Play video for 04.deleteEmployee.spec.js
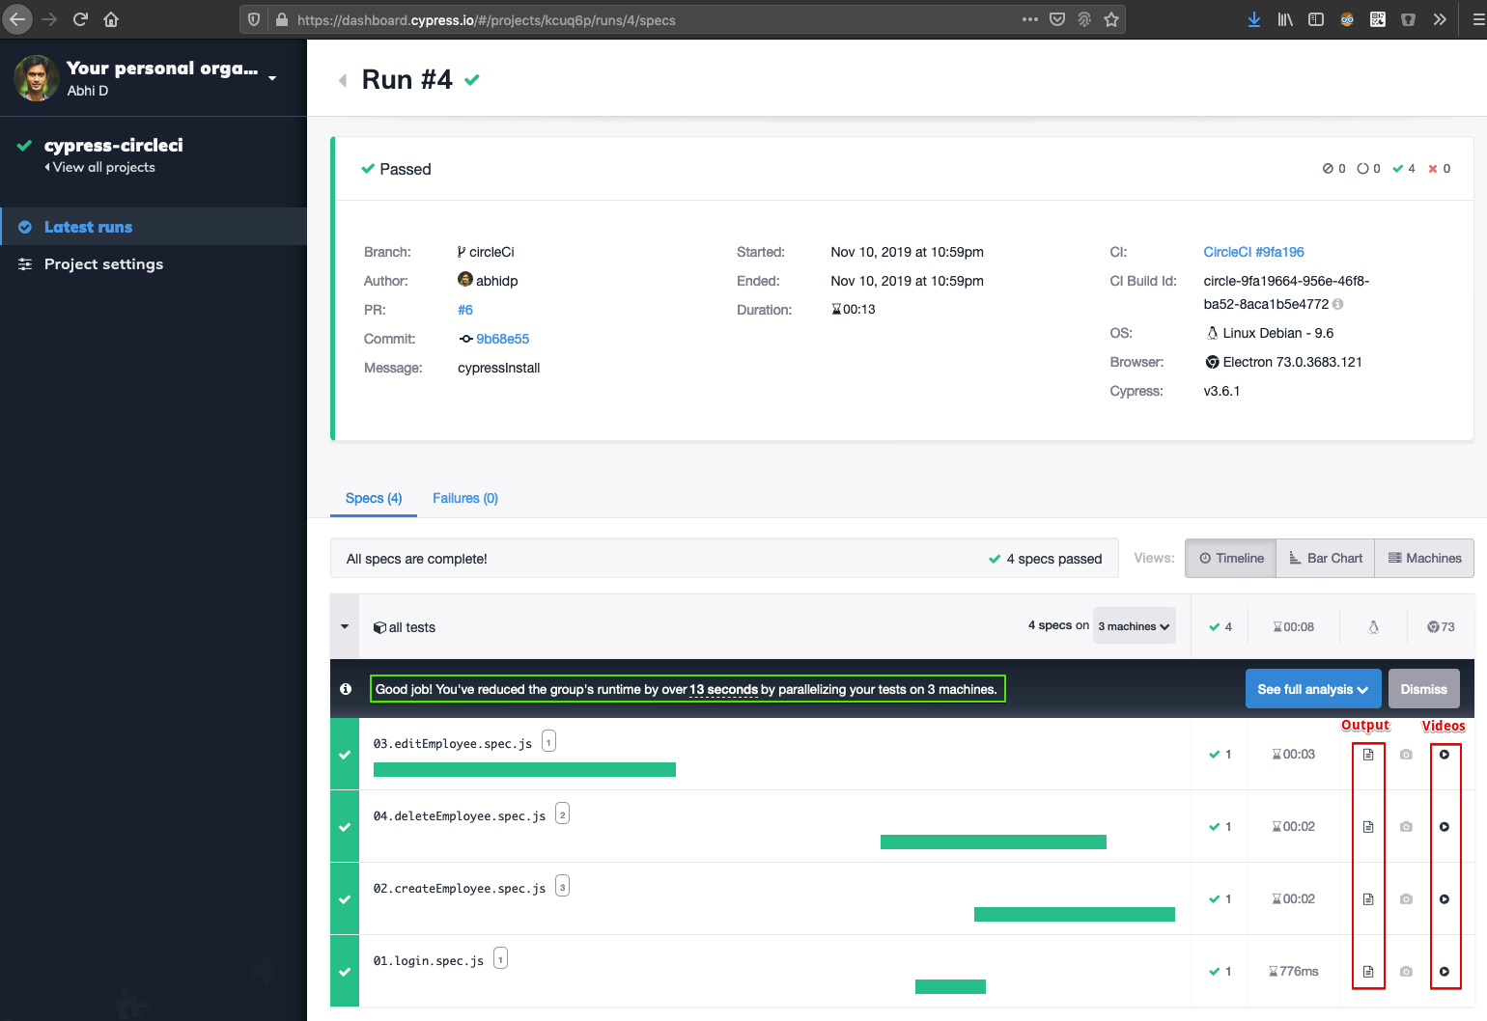The height and width of the screenshot is (1021, 1487). coord(1445,827)
